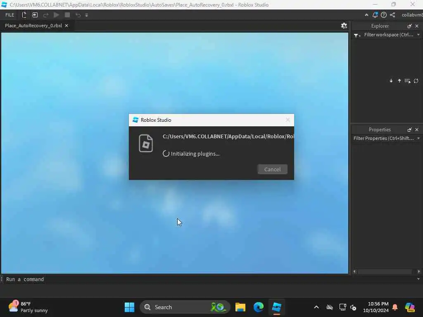Open the collabvm account menu
Image resolution: width=423 pixels, height=317 pixels.
(x=412, y=15)
